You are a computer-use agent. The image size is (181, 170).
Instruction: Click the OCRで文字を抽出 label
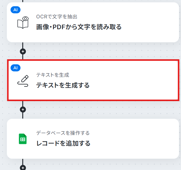[57, 17]
